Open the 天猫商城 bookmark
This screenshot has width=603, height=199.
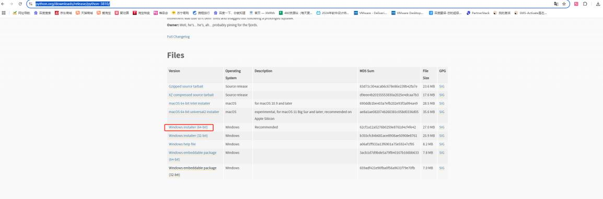(x=84, y=13)
